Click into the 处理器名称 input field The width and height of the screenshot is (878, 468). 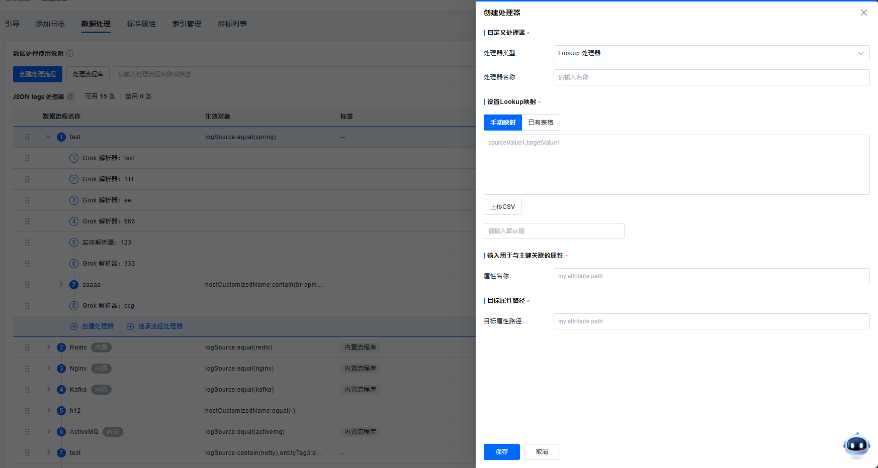(711, 77)
